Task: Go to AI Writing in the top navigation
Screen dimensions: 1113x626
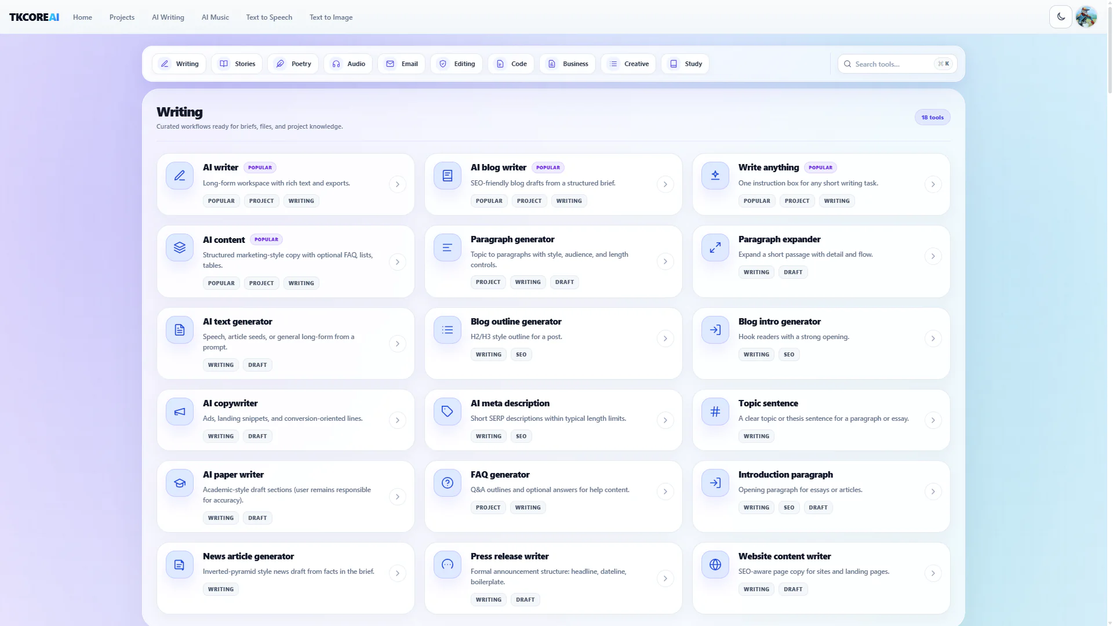Action: coord(168,17)
